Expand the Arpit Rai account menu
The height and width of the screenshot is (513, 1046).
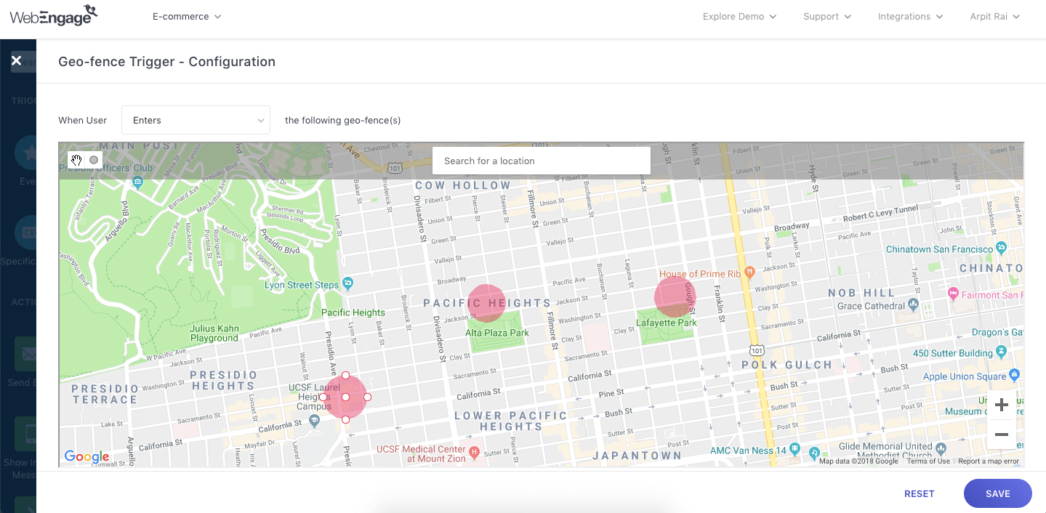click(x=994, y=17)
